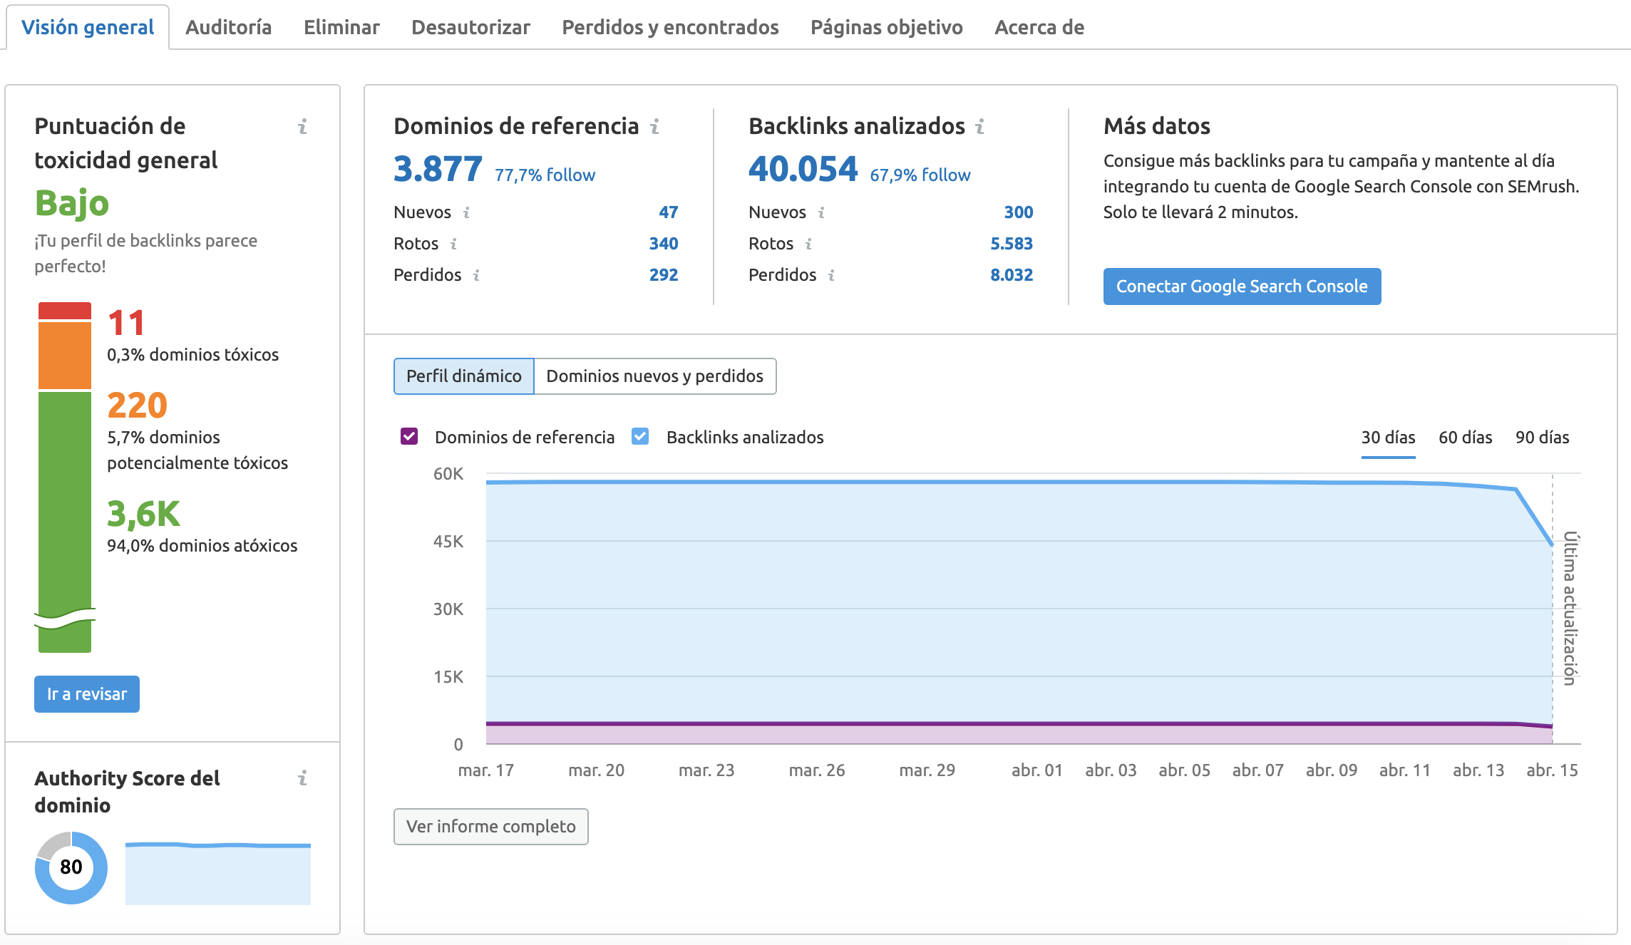Switch to Dominios nuevos y perdidos view
This screenshot has height=945, width=1631.
[654, 376]
